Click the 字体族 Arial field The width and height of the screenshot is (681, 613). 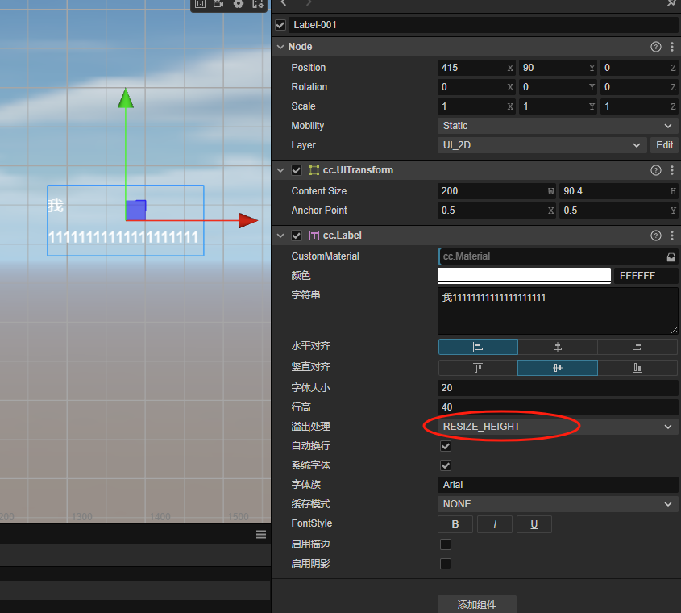coord(558,485)
